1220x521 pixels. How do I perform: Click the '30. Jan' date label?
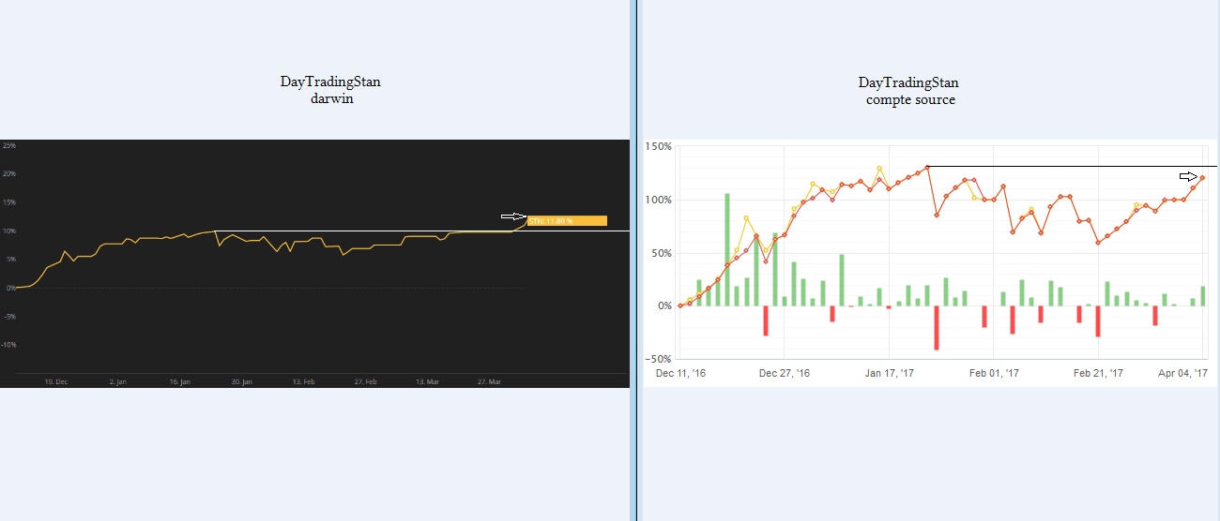(242, 381)
